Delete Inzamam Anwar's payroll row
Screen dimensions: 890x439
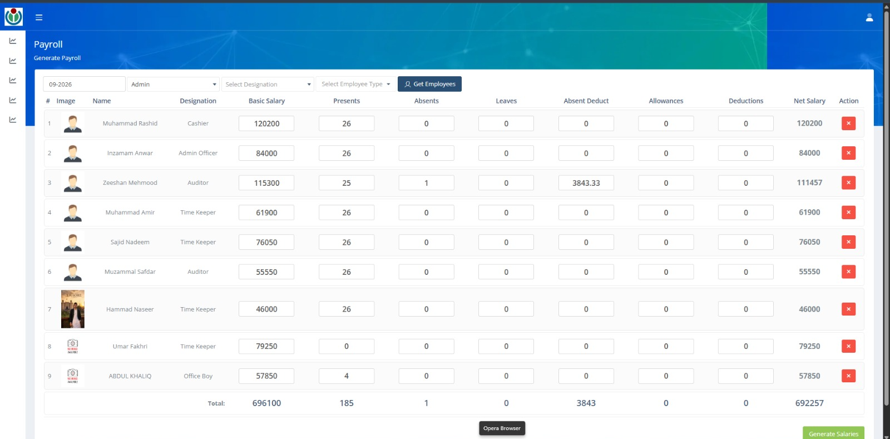coord(848,153)
